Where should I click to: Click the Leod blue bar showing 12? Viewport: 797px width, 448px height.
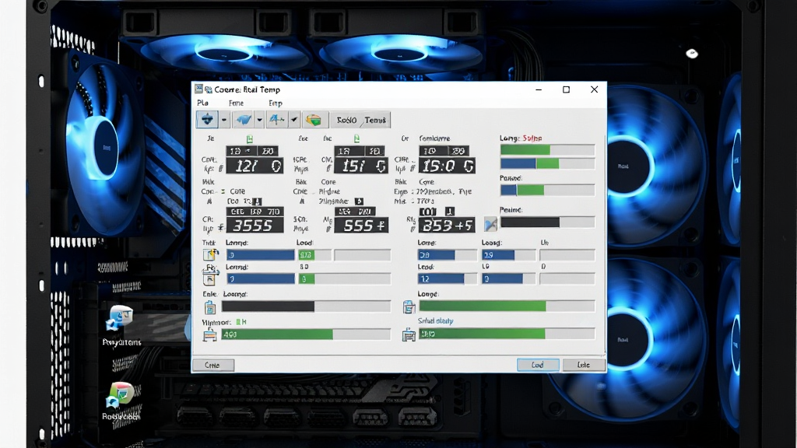pos(448,279)
